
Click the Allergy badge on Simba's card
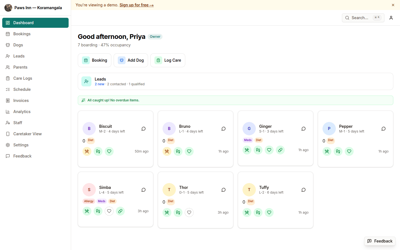(89, 201)
